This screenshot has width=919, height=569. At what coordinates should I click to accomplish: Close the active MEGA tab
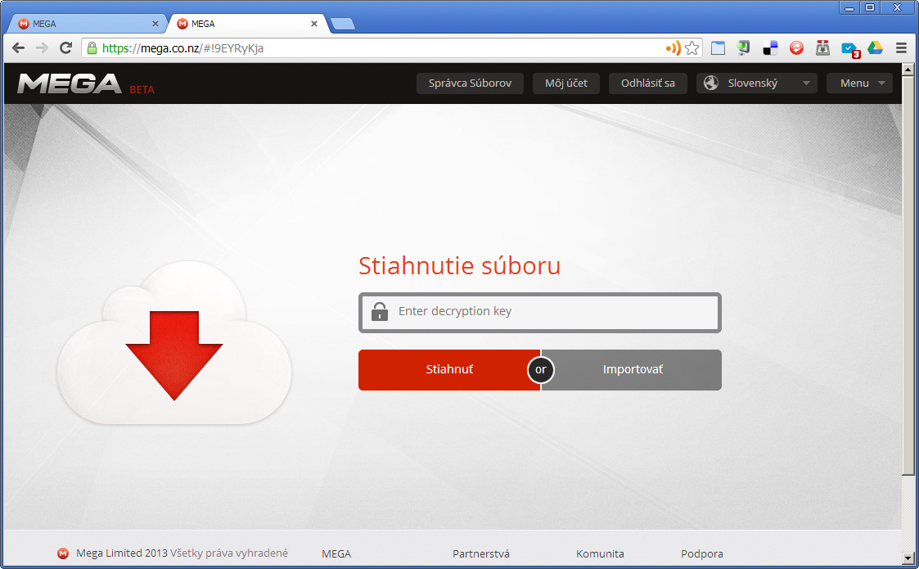coord(314,24)
